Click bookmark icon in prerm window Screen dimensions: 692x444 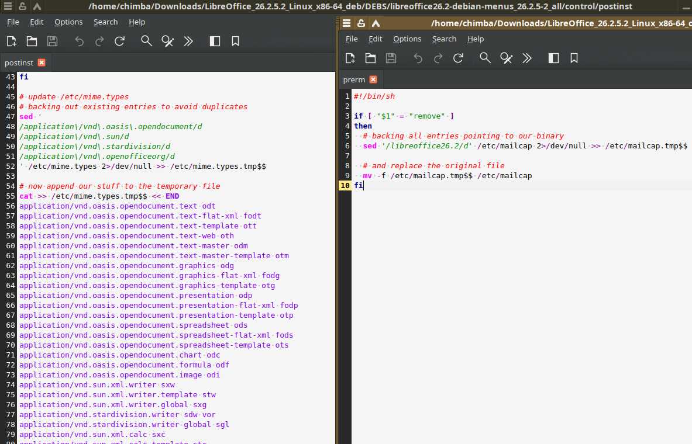(574, 58)
